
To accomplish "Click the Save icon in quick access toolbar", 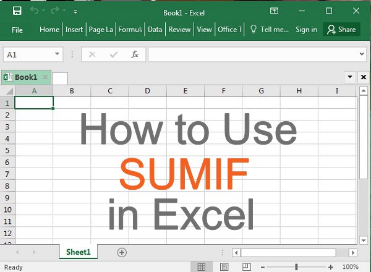I will (x=17, y=11).
